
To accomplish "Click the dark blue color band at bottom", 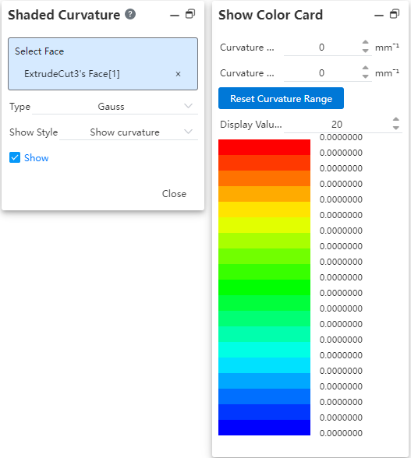I will tap(264, 428).
